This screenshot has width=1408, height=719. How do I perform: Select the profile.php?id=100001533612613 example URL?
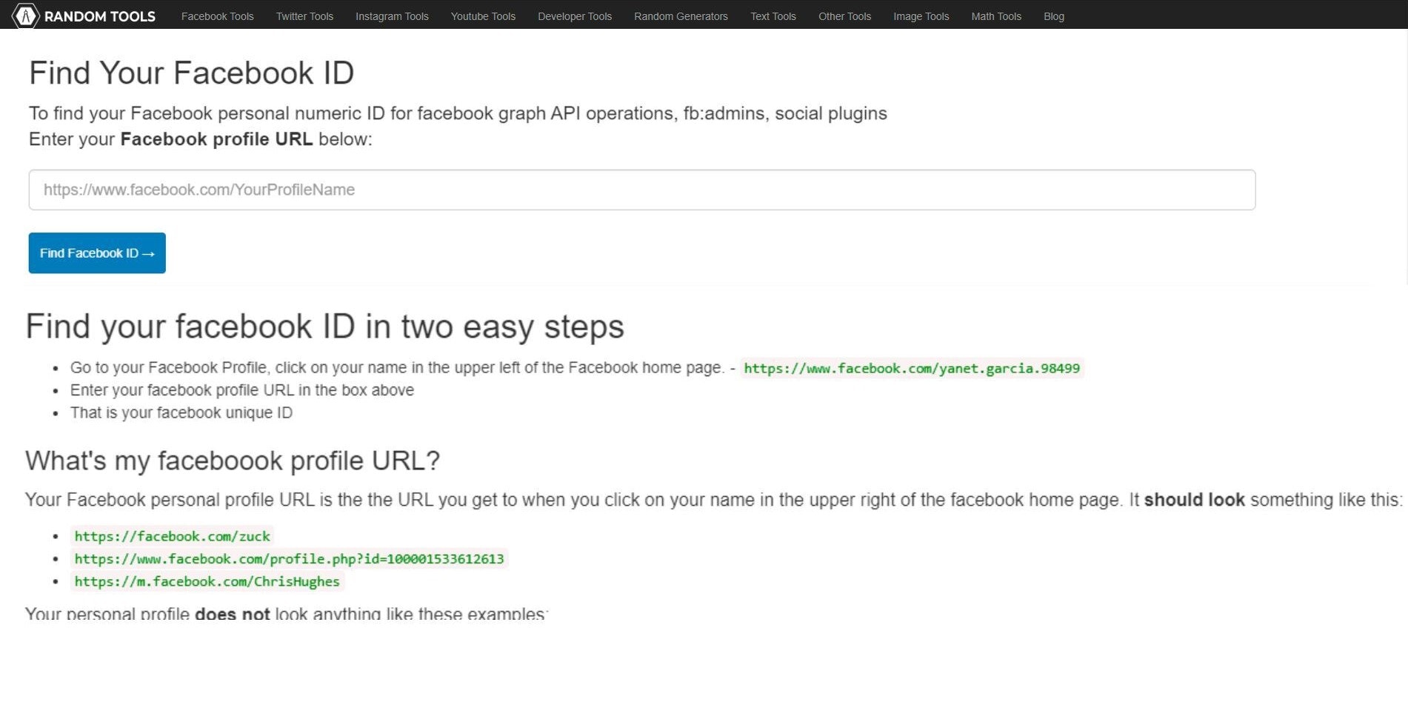[x=289, y=559]
